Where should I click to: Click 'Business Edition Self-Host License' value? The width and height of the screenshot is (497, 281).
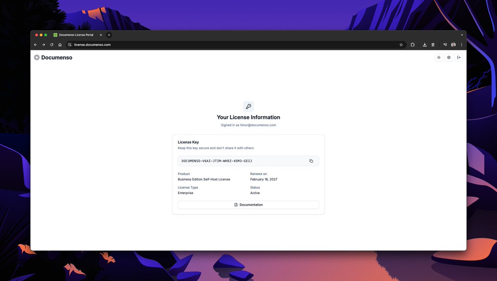pyautogui.click(x=204, y=180)
